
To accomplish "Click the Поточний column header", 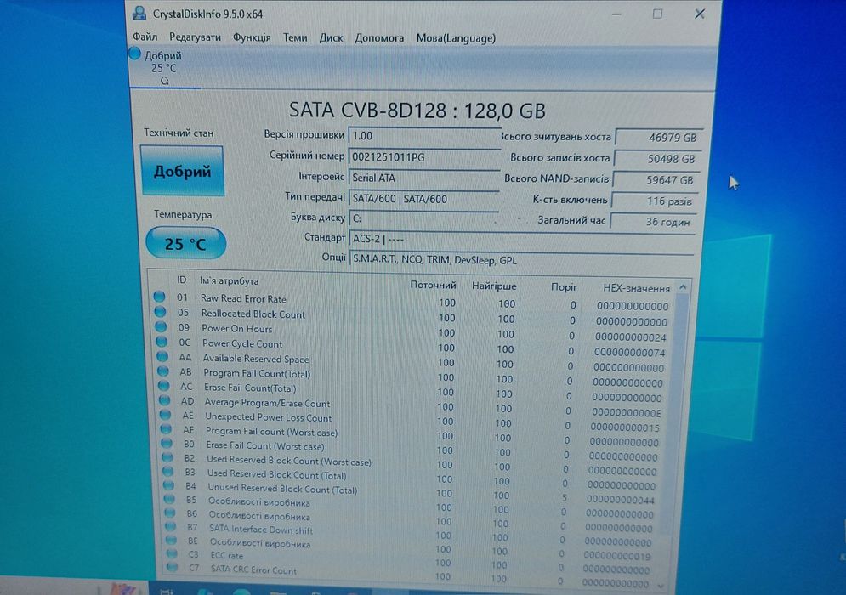I will (433, 285).
